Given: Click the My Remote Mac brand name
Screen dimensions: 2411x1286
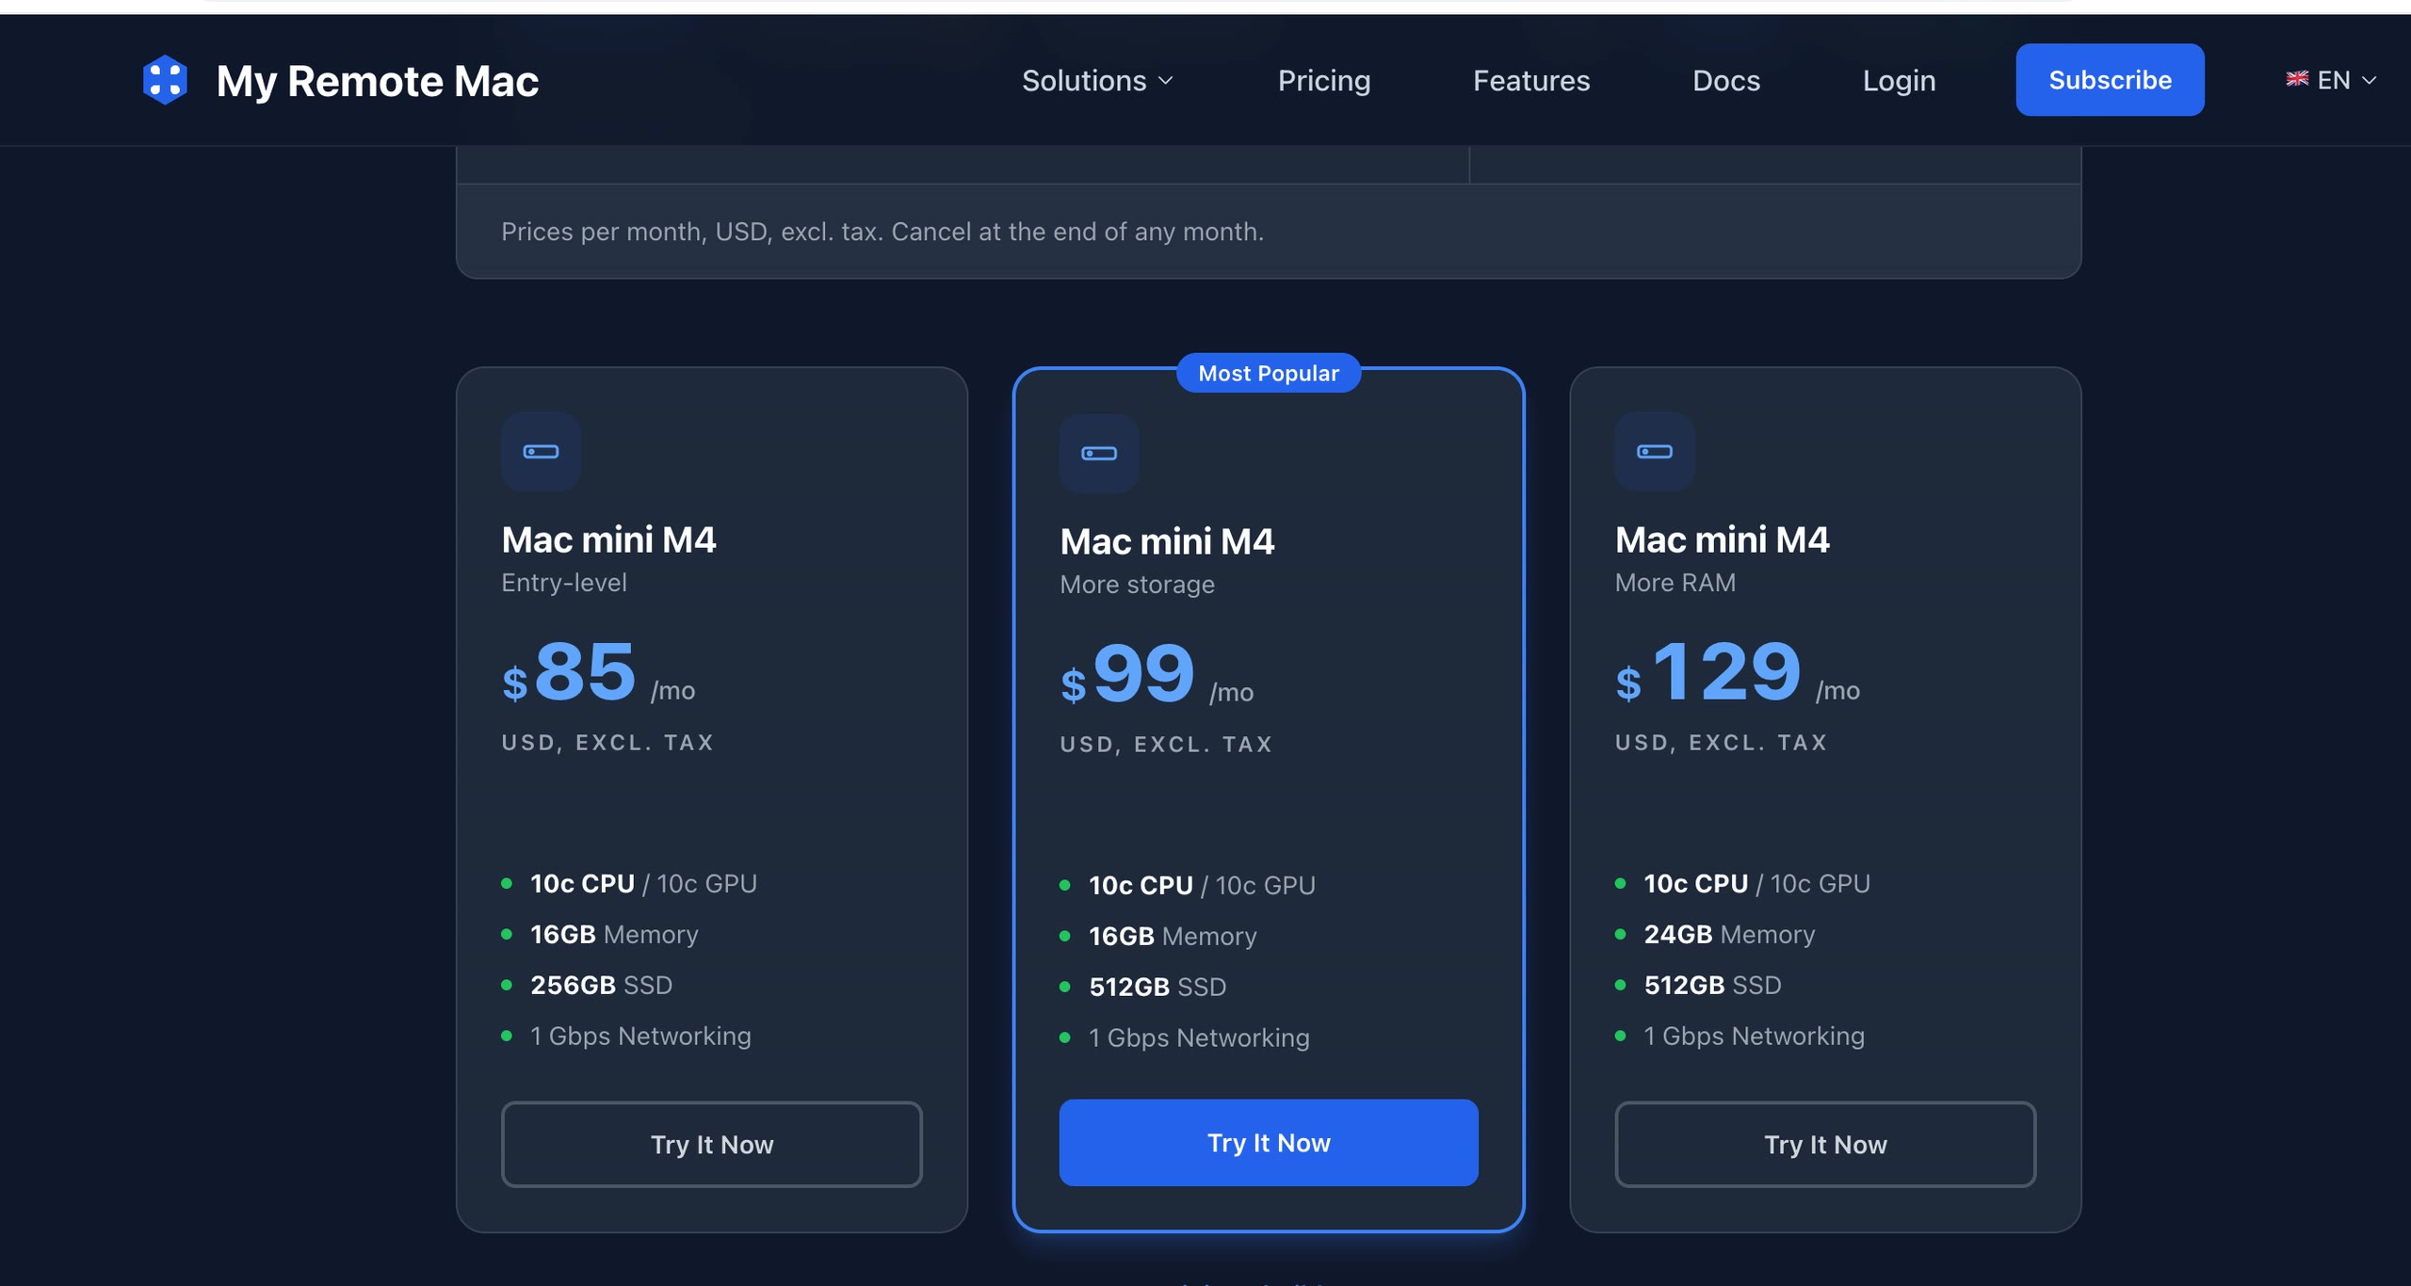Looking at the screenshot, I should (377, 81).
